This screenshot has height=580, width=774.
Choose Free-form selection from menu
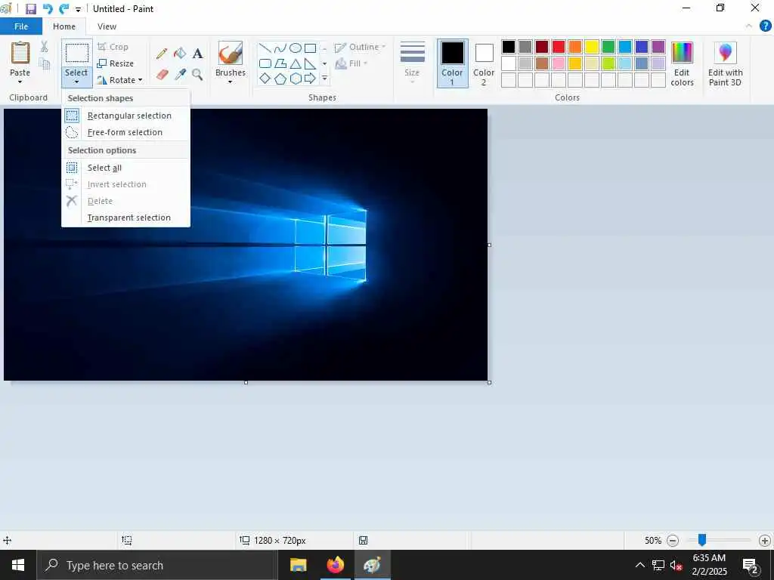pos(126,132)
